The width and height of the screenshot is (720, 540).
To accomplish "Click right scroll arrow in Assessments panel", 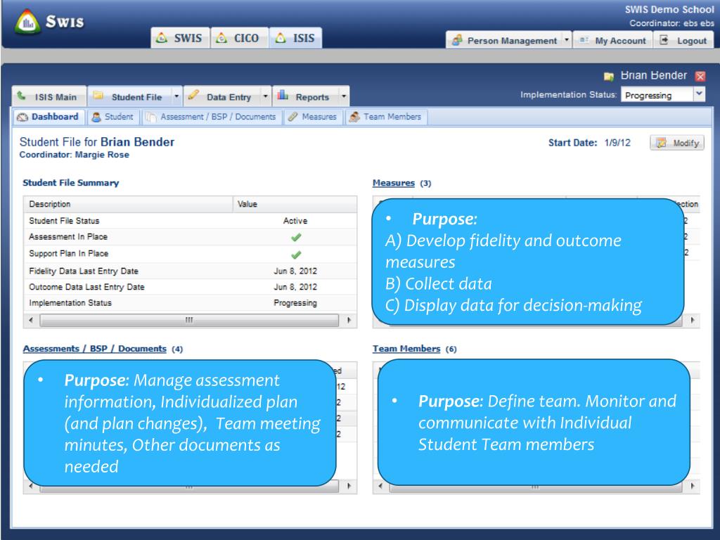I will click(x=349, y=486).
